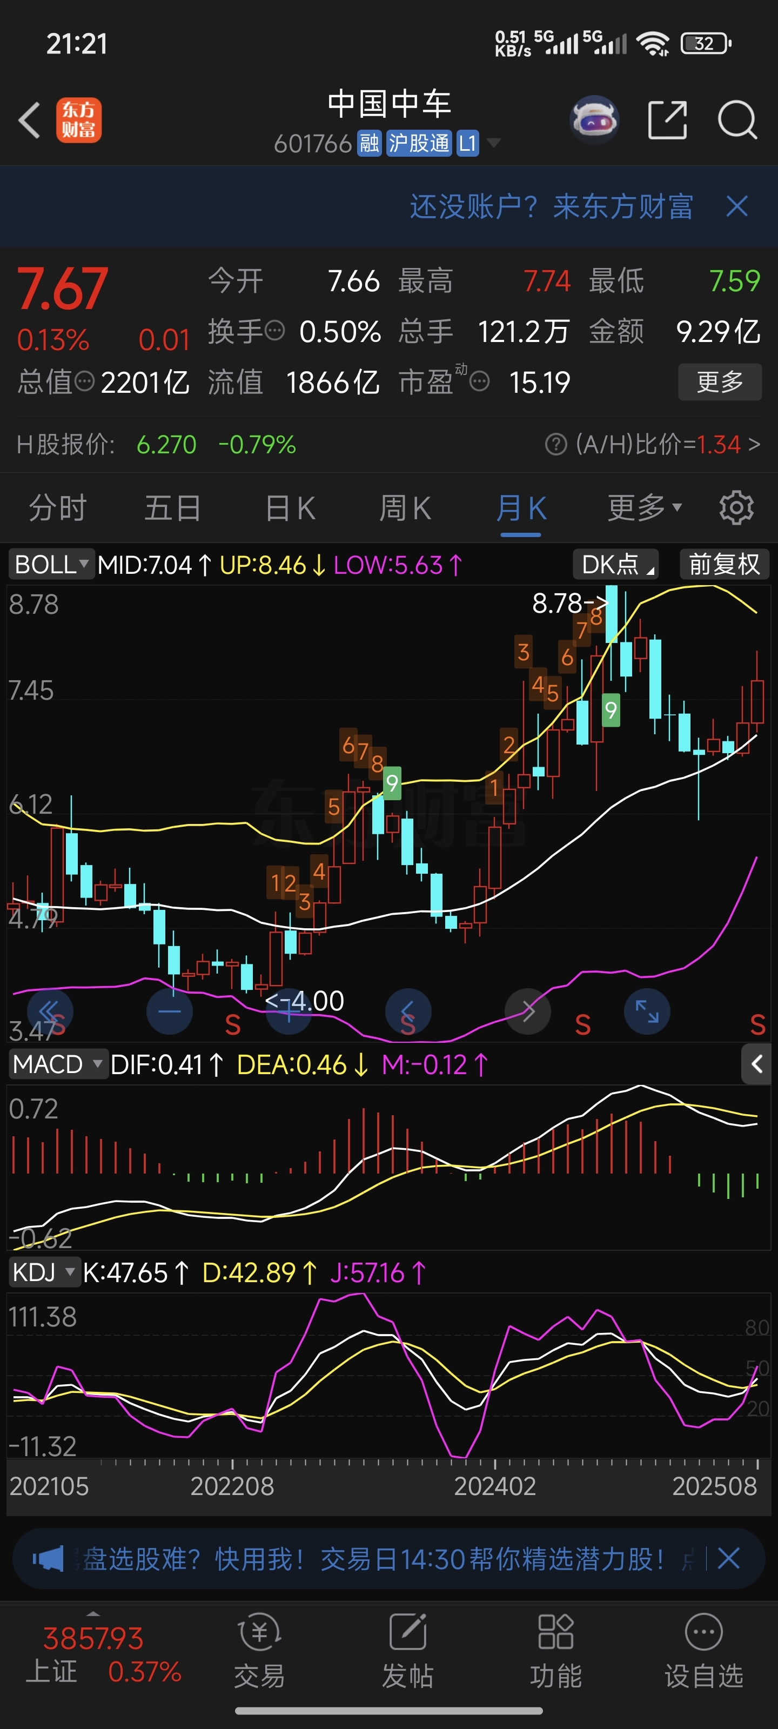The width and height of the screenshot is (778, 1729).
Task: Open the DK点 selector
Action: (x=615, y=565)
